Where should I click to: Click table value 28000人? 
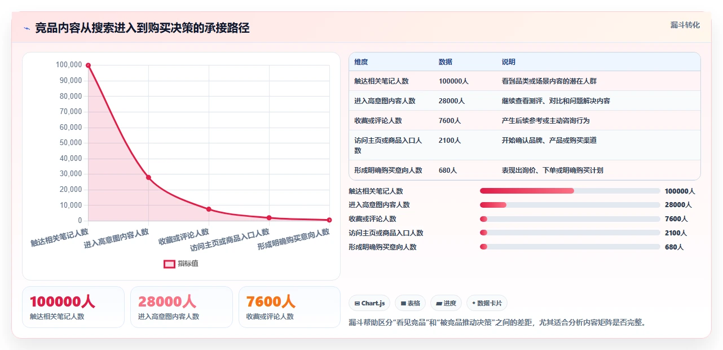point(451,101)
